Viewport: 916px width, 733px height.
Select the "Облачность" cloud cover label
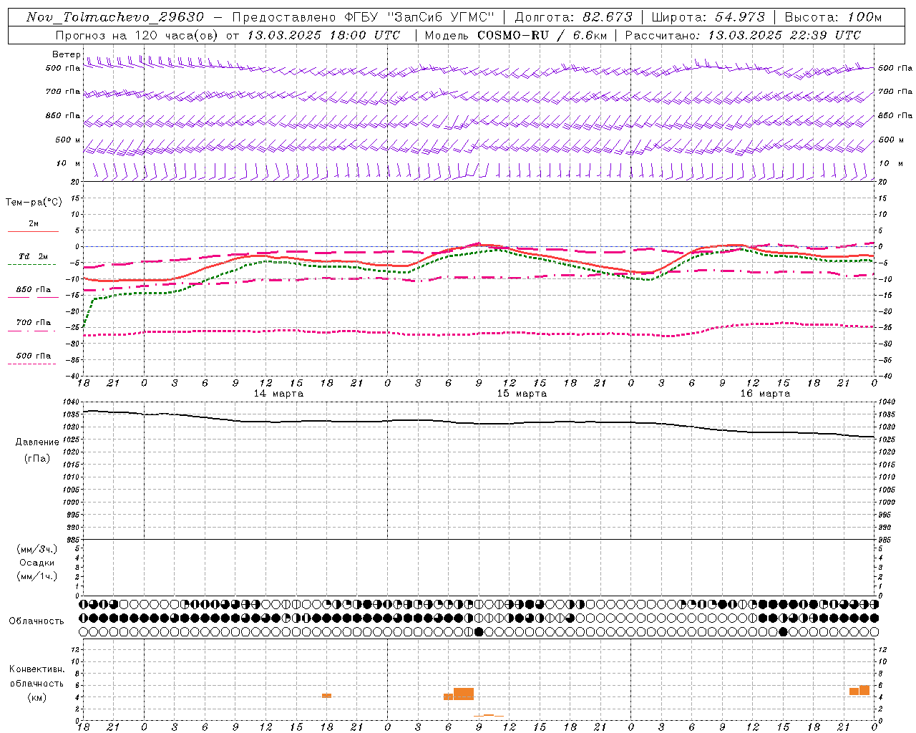36,621
